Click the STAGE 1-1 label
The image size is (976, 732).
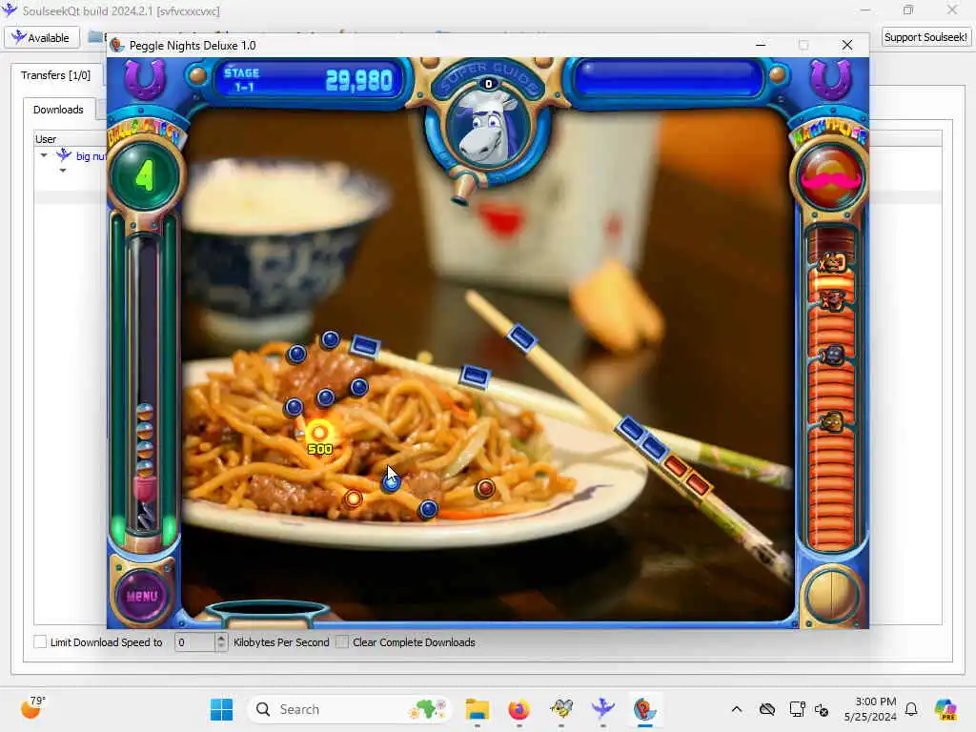pos(242,80)
